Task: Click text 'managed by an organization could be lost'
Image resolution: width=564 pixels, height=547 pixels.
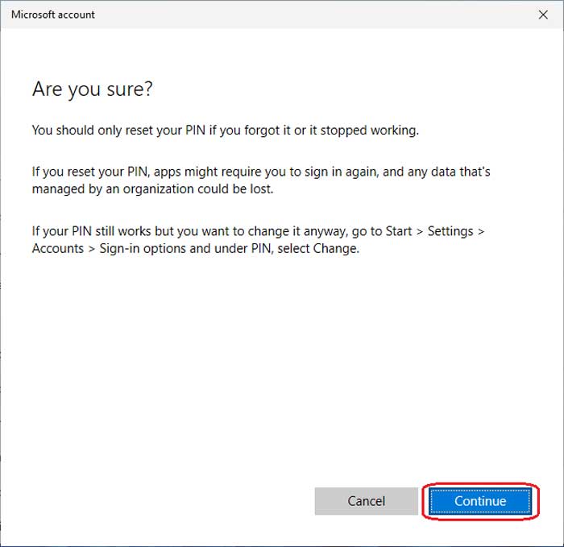Action: tap(151, 189)
